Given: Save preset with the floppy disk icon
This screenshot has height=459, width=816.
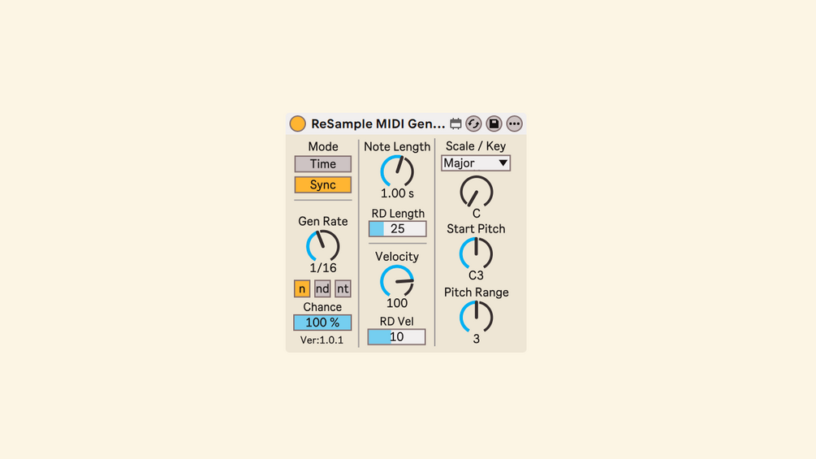Looking at the screenshot, I should point(494,123).
